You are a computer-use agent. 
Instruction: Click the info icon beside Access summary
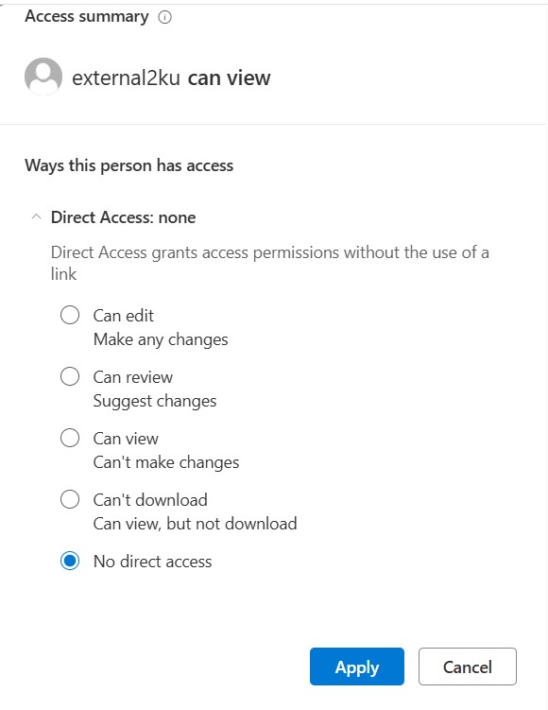coord(164,17)
